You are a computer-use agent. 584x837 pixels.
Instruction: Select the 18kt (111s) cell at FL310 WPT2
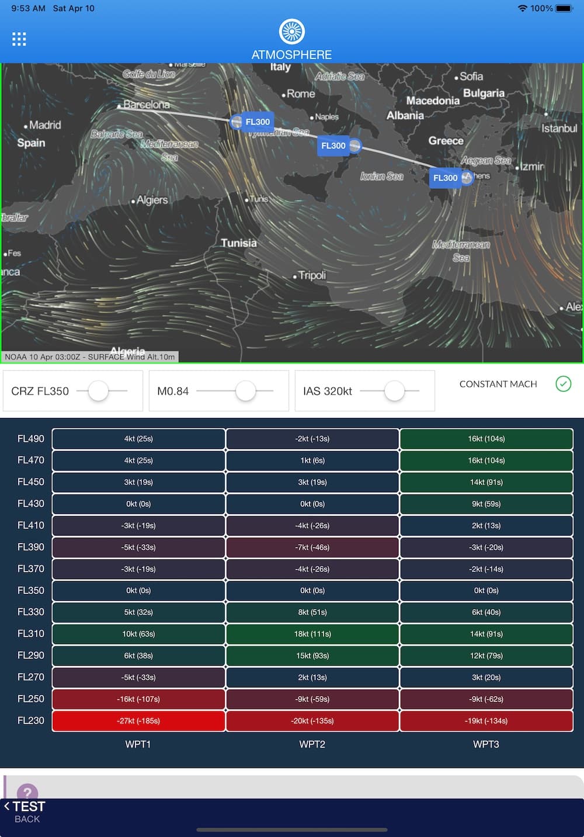(312, 634)
